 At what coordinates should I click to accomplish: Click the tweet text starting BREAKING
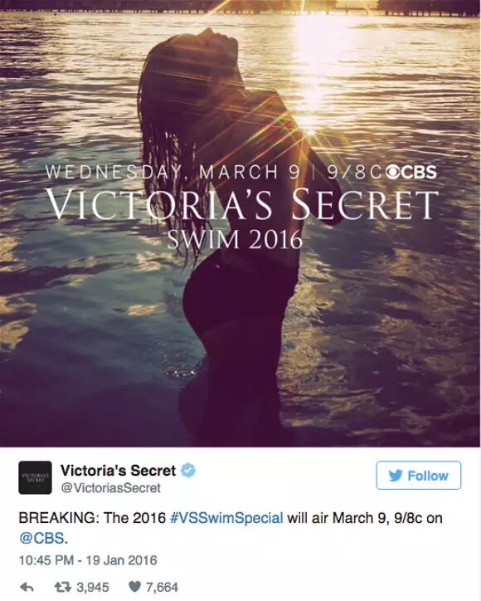(x=231, y=528)
